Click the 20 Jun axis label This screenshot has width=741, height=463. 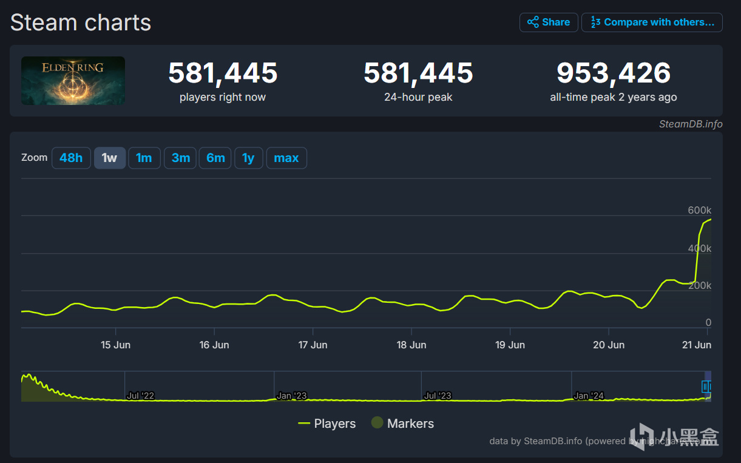[x=609, y=345]
